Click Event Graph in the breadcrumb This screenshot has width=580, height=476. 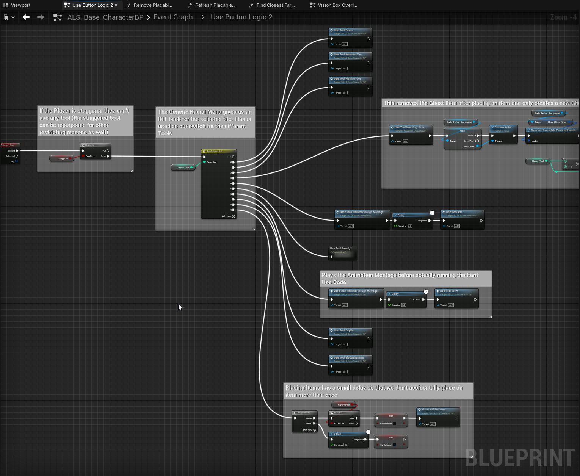tap(173, 17)
